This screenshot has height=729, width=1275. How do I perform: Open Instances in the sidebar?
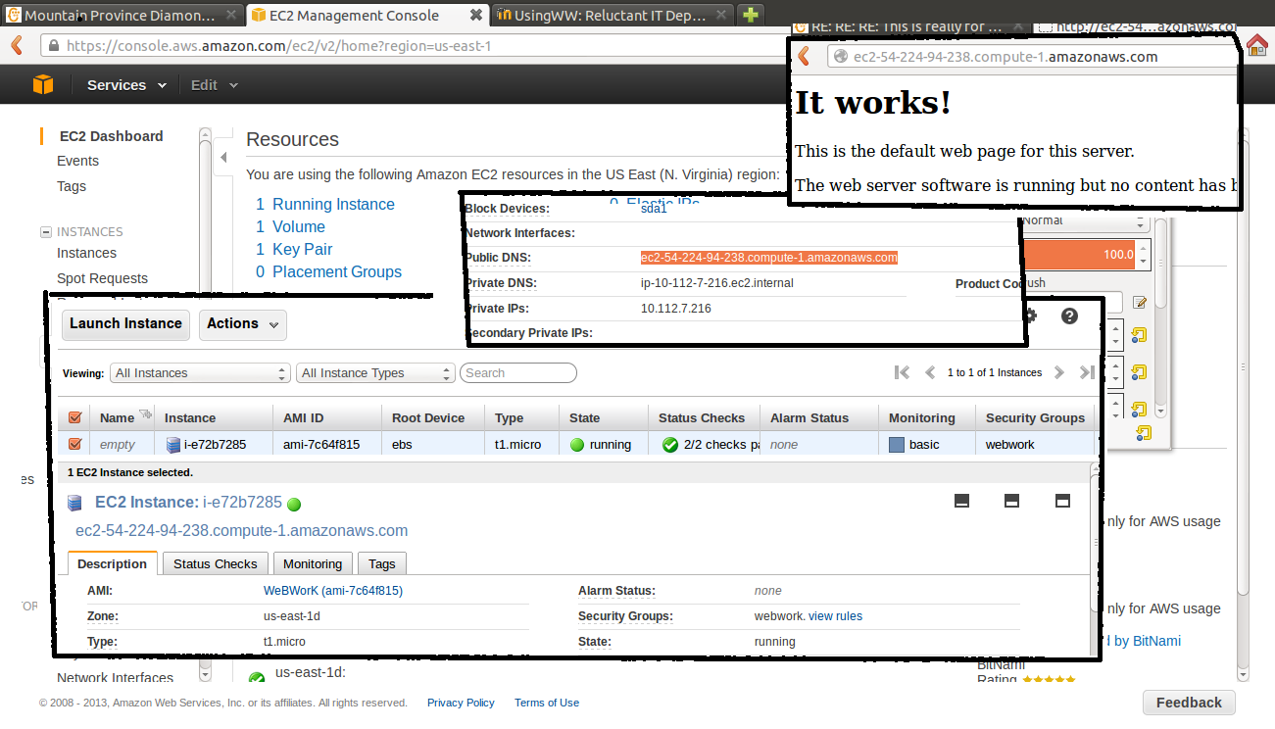pos(86,253)
